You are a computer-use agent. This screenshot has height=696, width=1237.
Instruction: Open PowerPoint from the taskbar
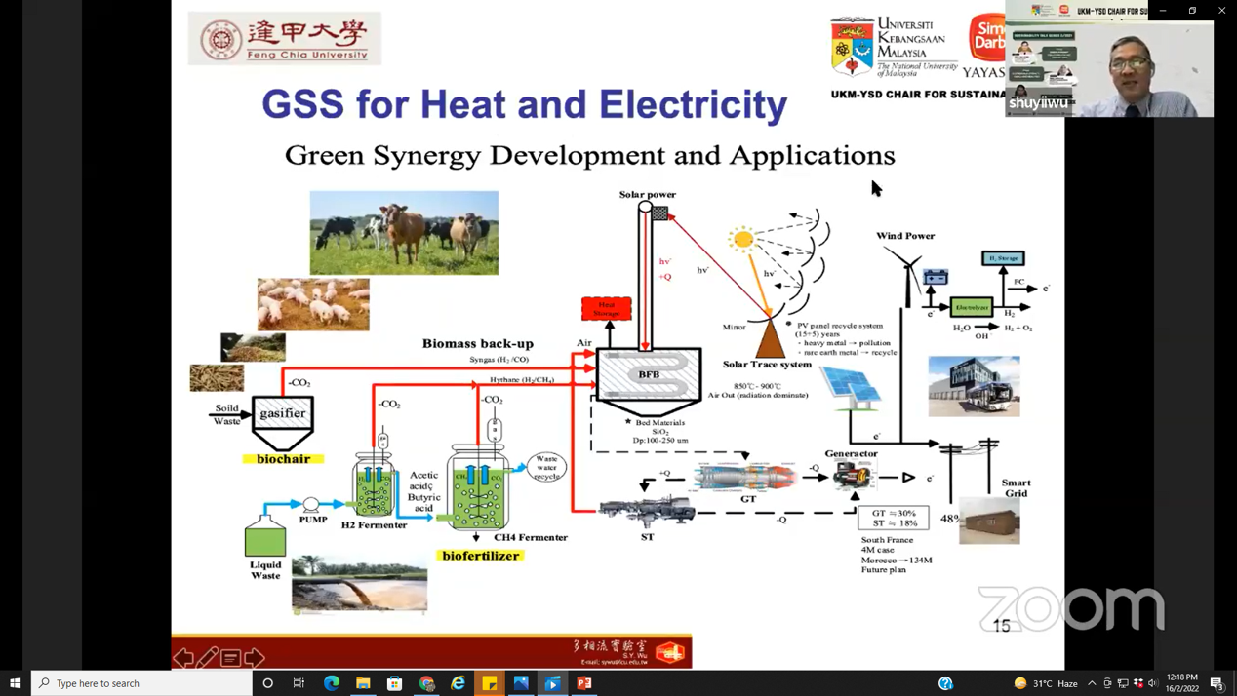(x=584, y=683)
